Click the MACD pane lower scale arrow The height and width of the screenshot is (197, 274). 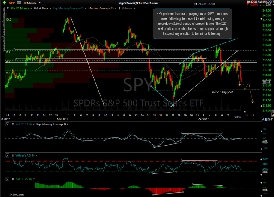click(261, 149)
